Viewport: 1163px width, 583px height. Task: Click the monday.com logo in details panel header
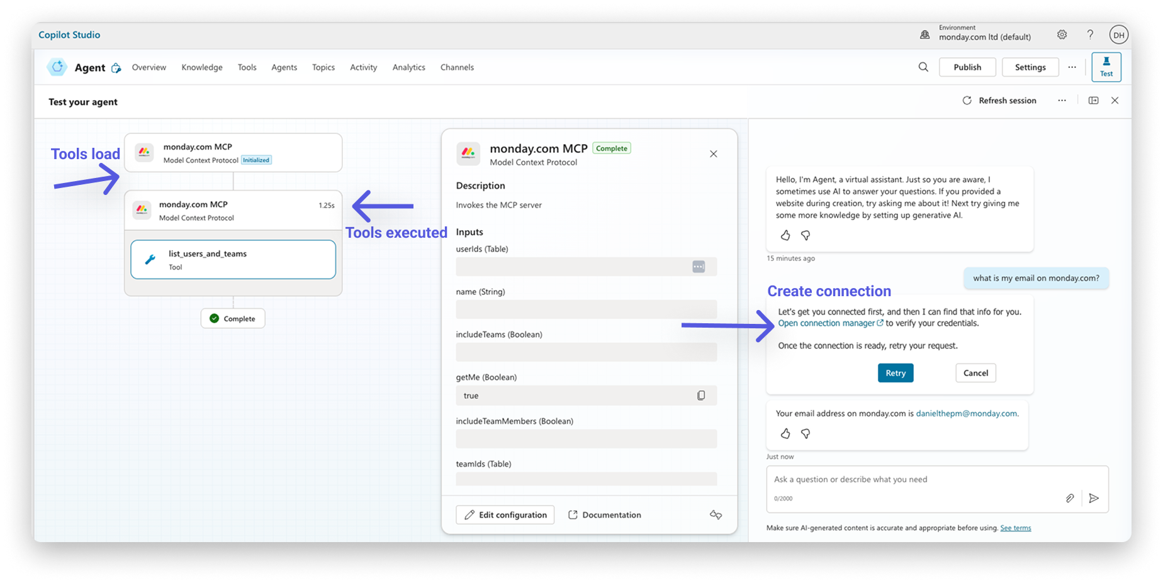[x=468, y=153]
